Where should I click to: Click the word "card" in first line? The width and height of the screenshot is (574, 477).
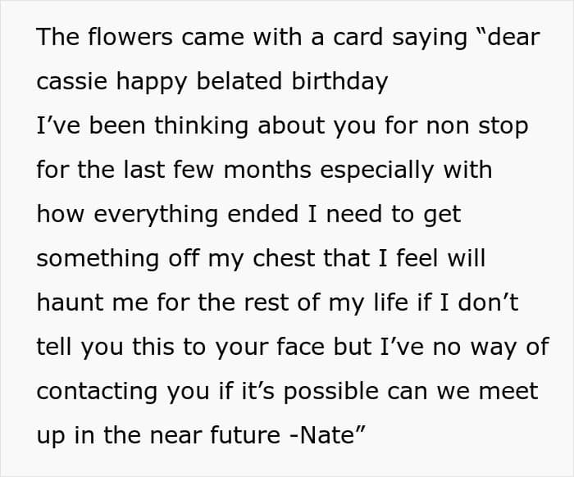coord(358,37)
